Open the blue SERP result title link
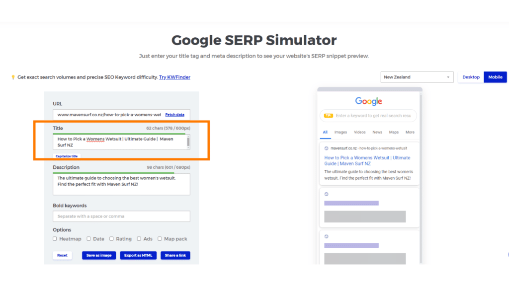This screenshot has height=286, width=509. [367, 161]
